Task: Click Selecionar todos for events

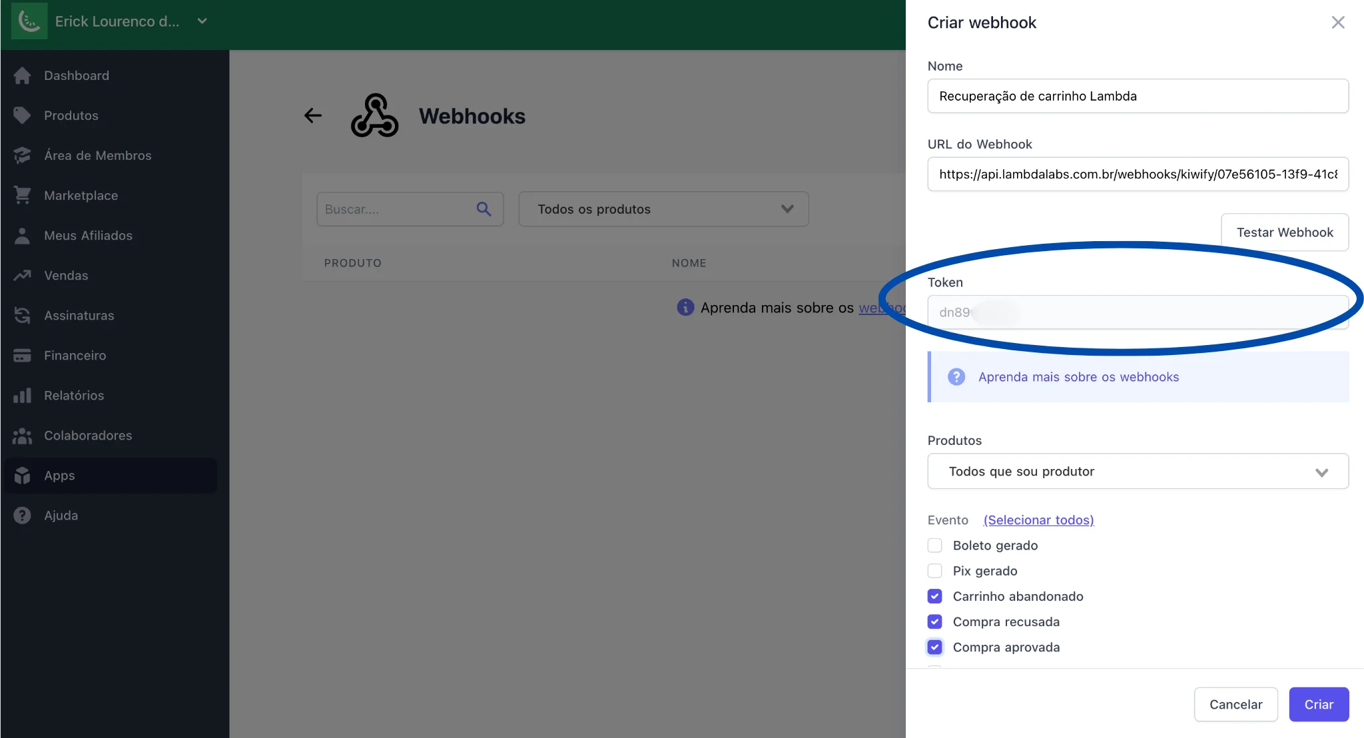Action: [x=1038, y=520]
